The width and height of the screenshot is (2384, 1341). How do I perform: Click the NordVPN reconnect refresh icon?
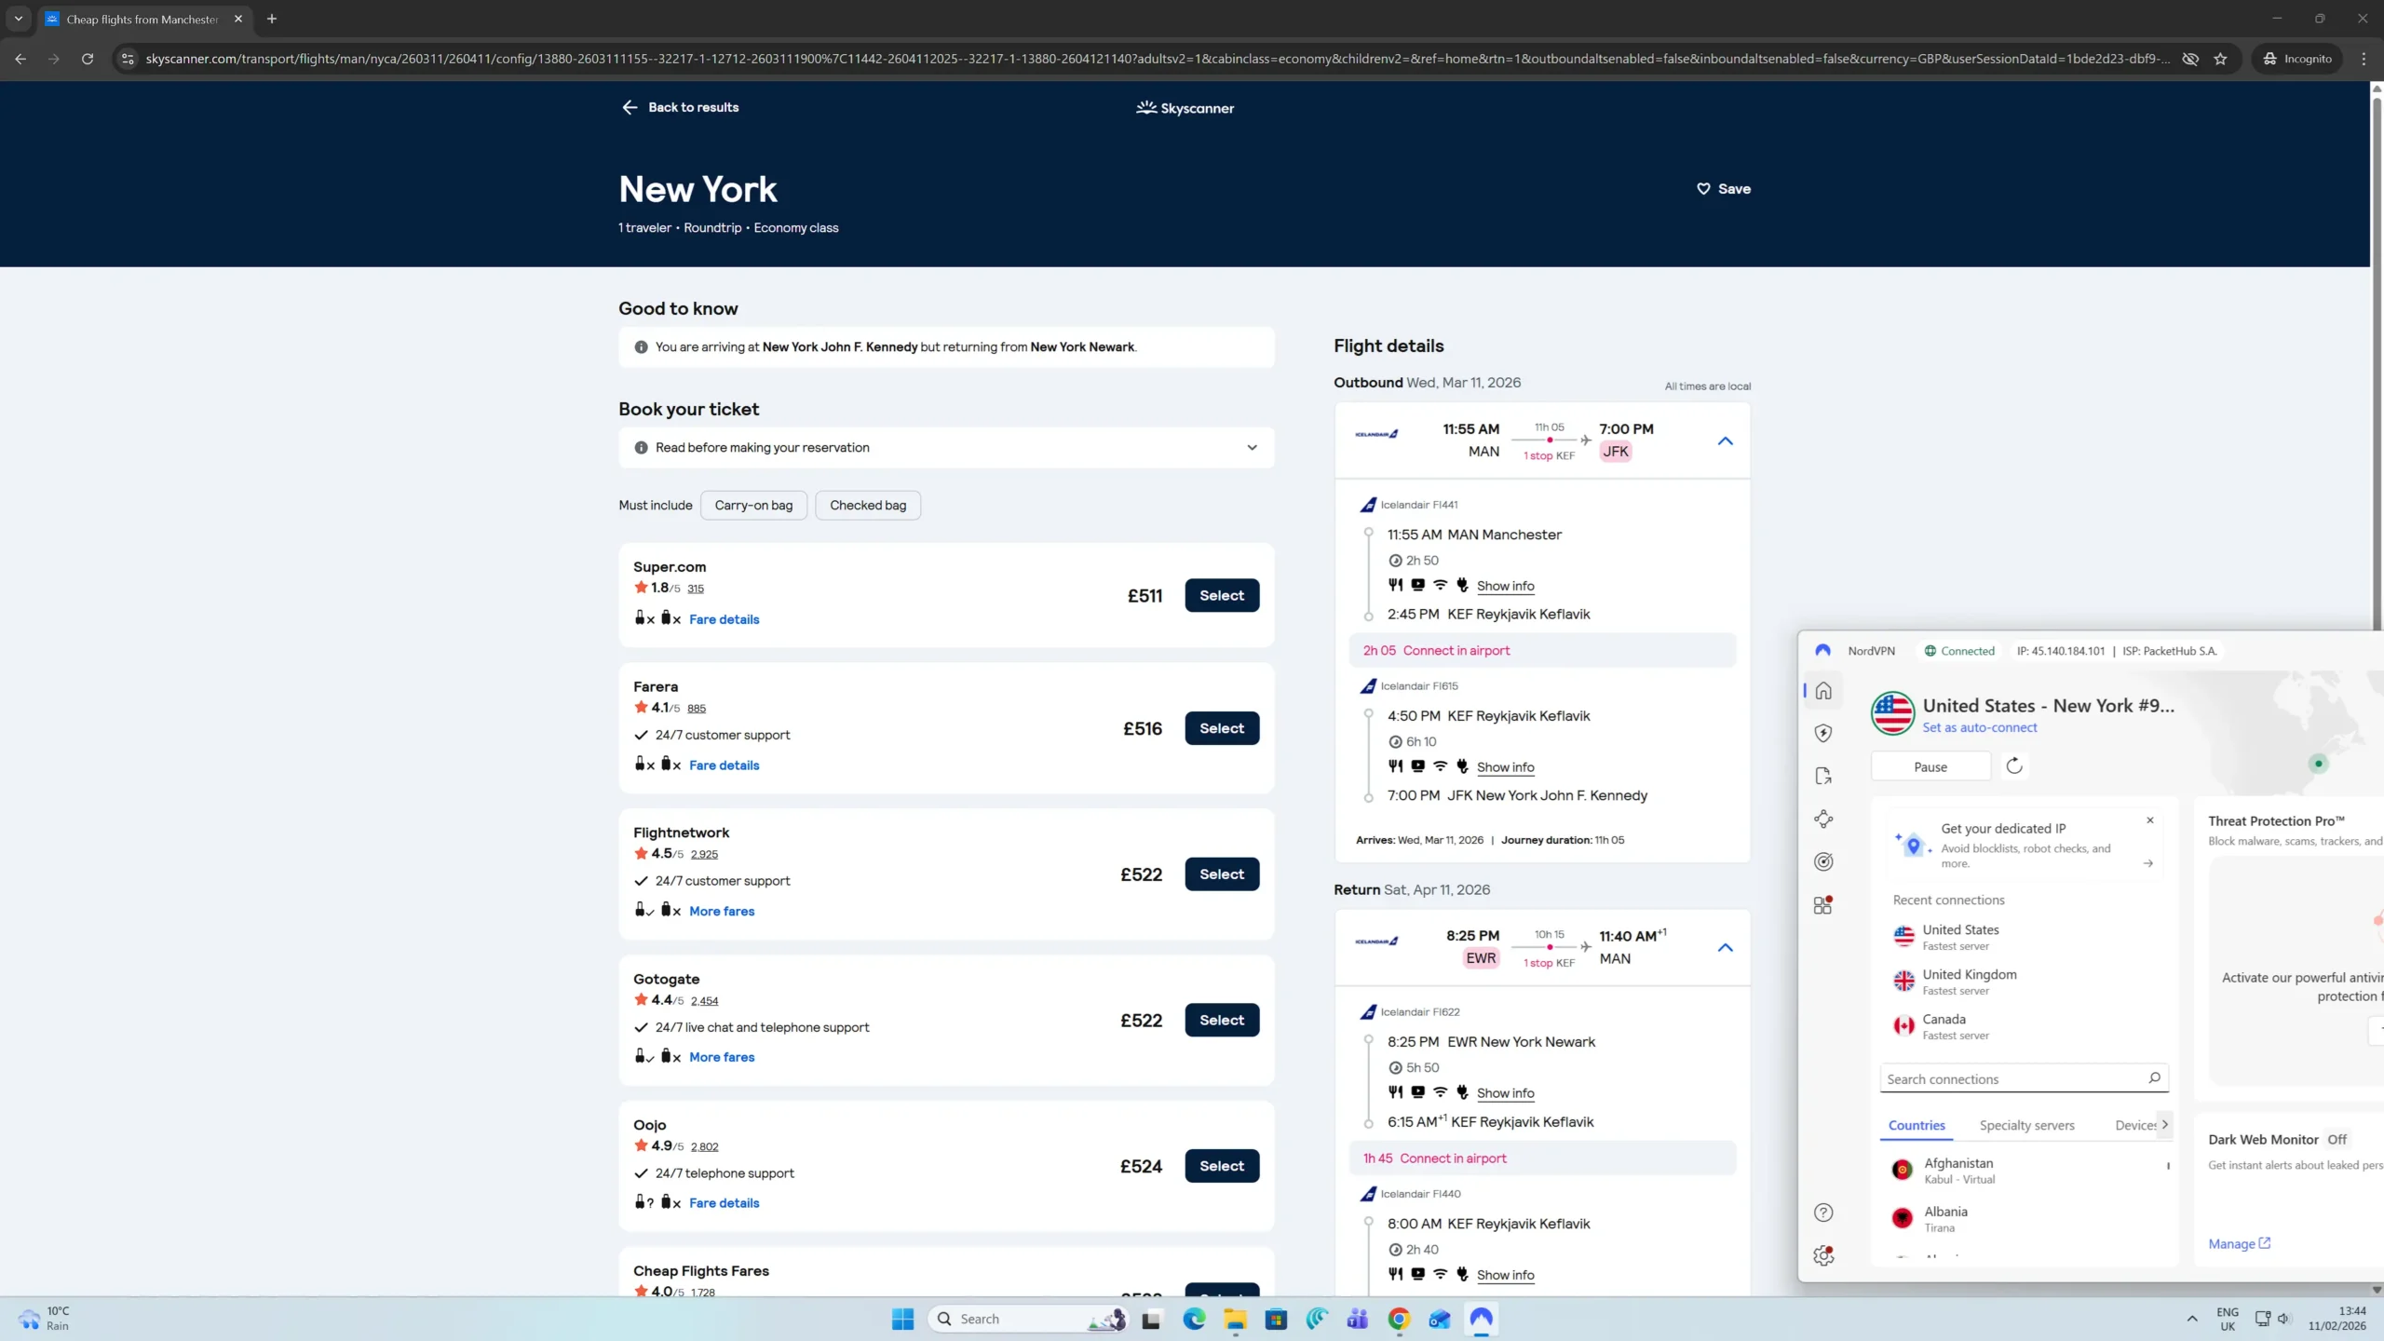[x=2014, y=766]
